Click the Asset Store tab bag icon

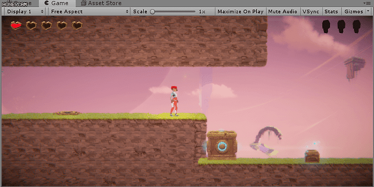(x=83, y=3)
